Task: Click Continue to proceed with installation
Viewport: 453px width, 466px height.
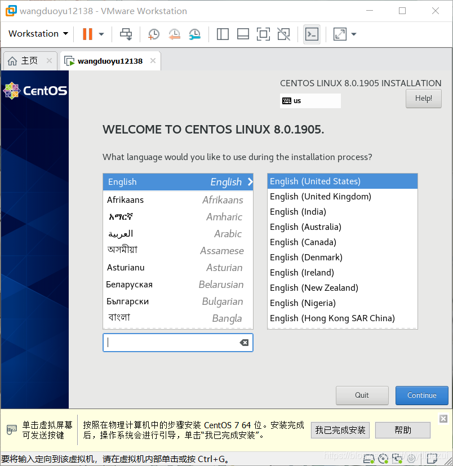Action: coord(422,395)
